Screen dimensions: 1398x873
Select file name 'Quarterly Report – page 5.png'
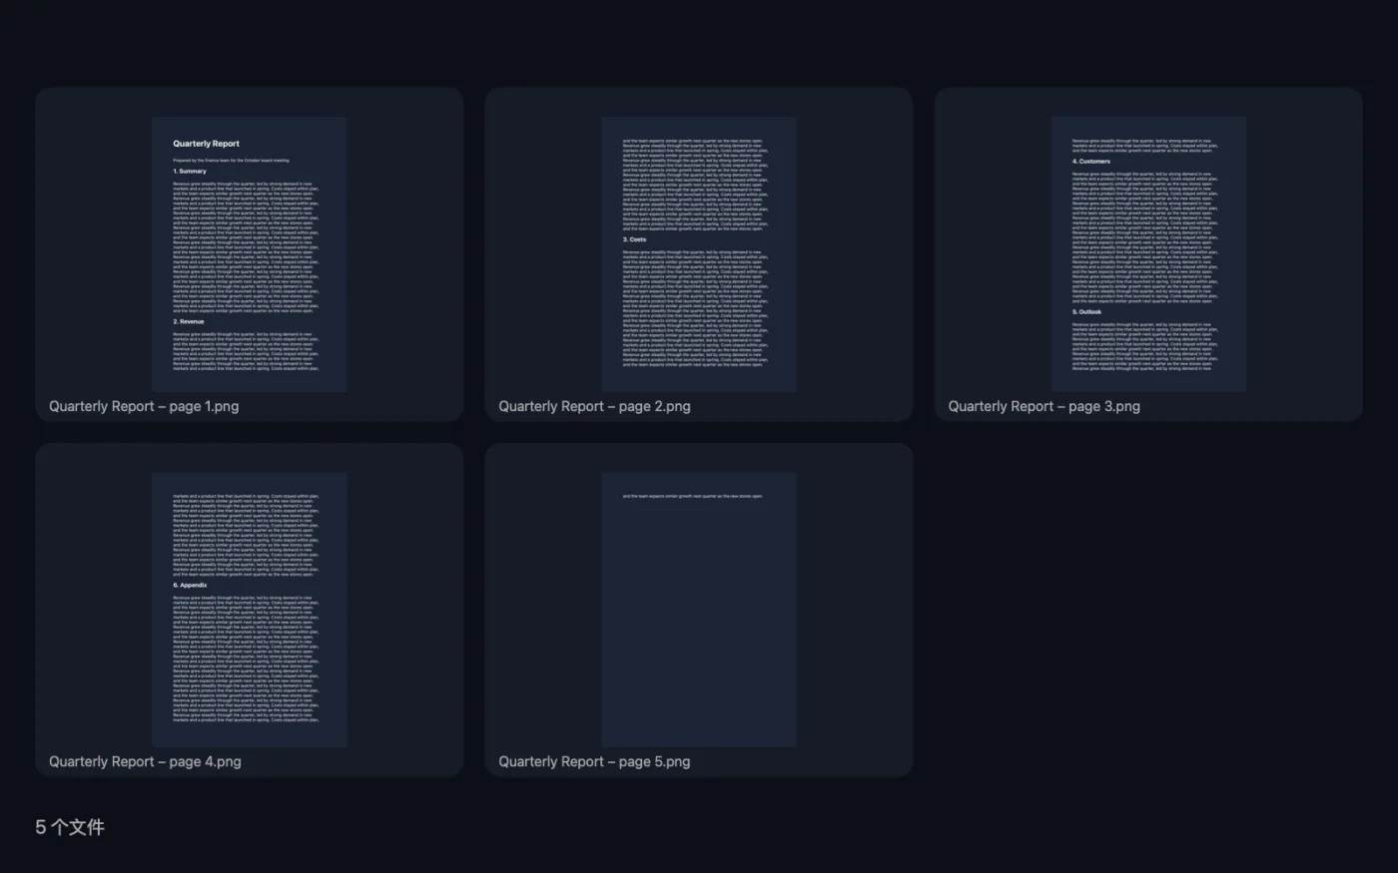pyautogui.click(x=594, y=761)
